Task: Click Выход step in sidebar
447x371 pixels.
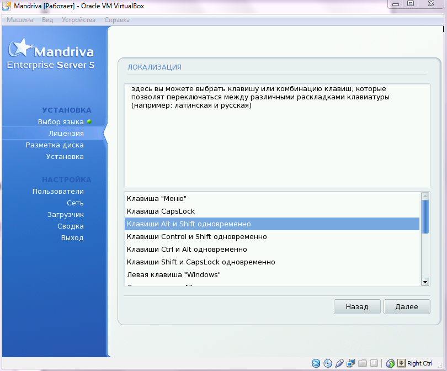Action: pos(72,238)
